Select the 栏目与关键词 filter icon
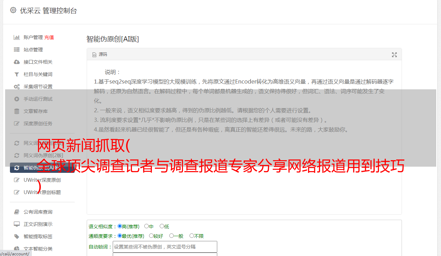Image resolution: width=441 pixels, height=256 pixels. click(x=16, y=74)
